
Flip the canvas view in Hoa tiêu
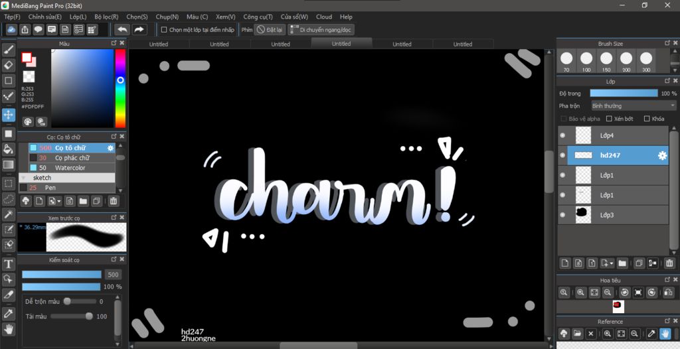668,292
